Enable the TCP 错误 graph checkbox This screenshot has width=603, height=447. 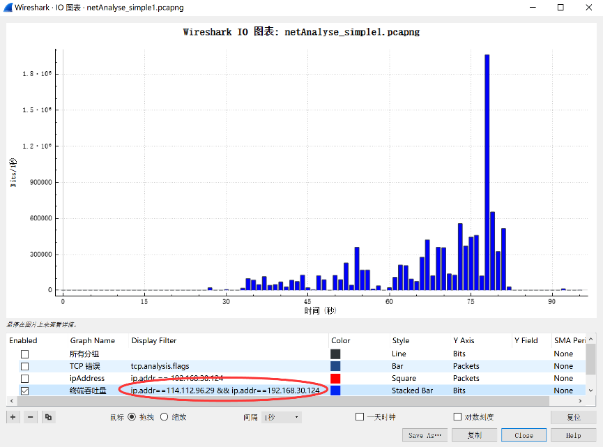click(x=24, y=366)
